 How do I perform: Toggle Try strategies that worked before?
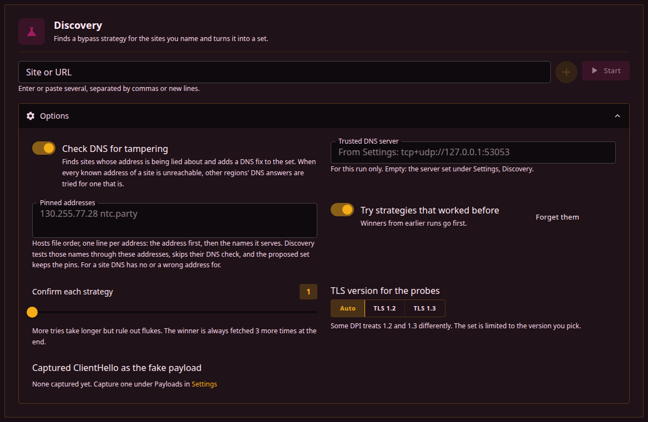[x=342, y=210]
